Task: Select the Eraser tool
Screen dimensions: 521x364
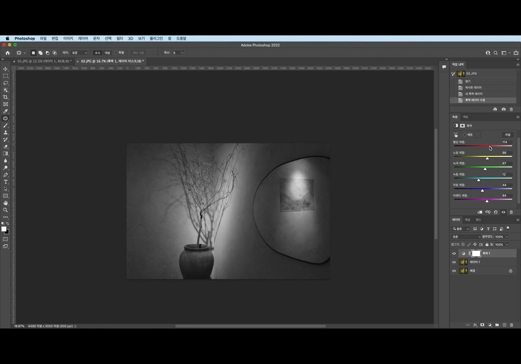Action: tap(6, 147)
